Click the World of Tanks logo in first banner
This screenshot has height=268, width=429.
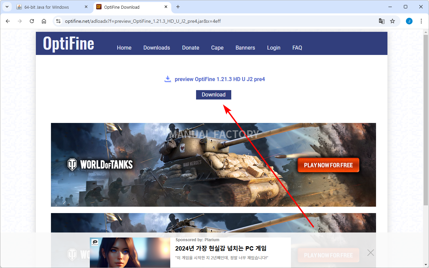(x=100, y=164)
